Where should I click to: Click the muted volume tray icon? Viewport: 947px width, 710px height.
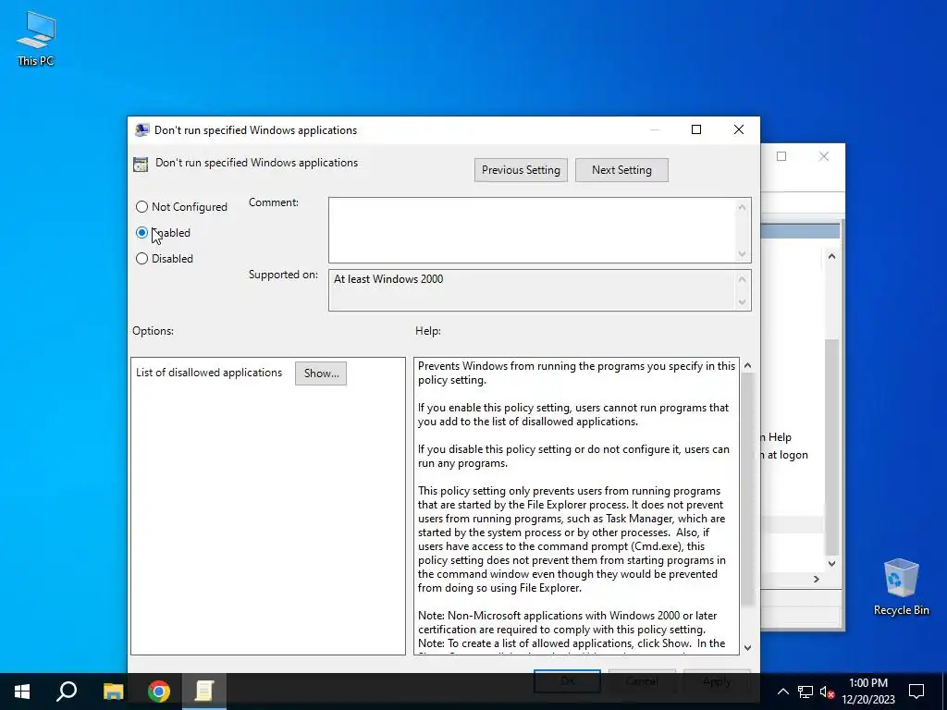(x=827, y=692)
